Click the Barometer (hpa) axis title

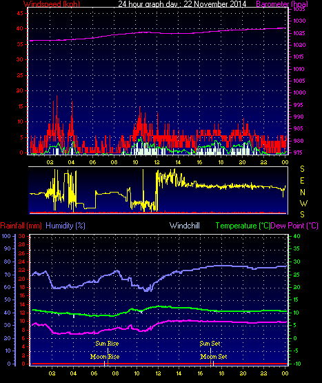pos(282,3)
